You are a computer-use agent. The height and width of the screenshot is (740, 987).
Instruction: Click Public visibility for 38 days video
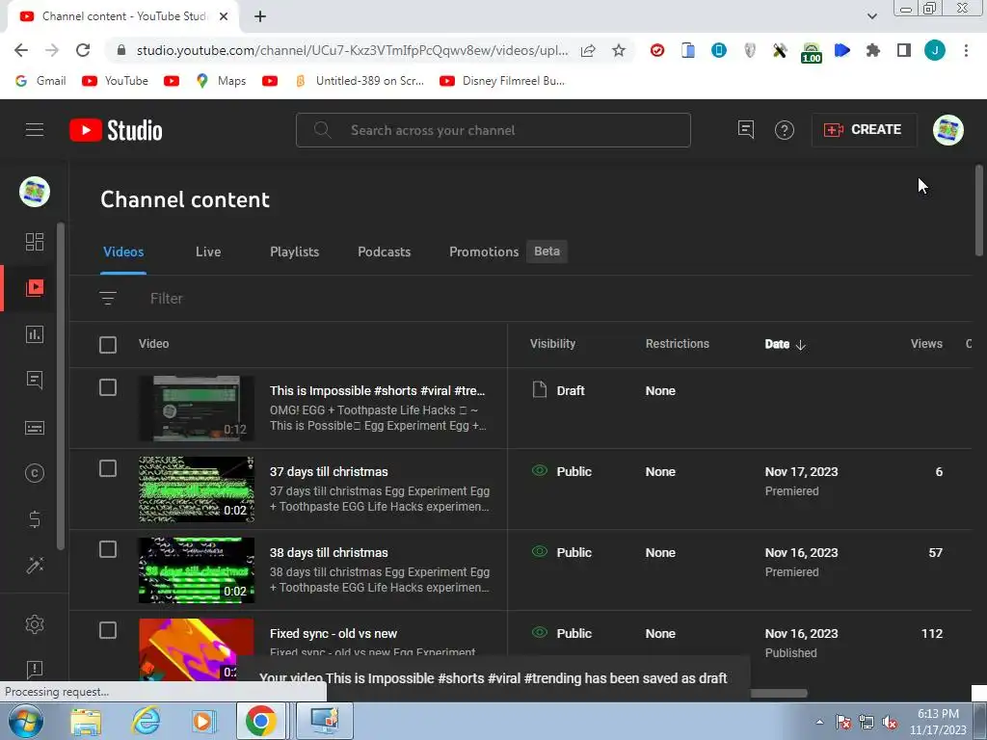(562, 552)
